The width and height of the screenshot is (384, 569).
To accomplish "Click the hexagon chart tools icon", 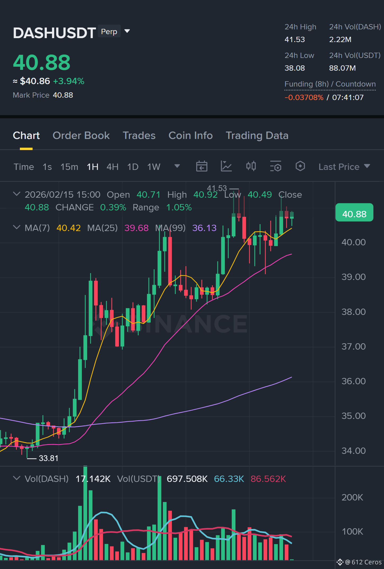I will click(x=300, y=166).
